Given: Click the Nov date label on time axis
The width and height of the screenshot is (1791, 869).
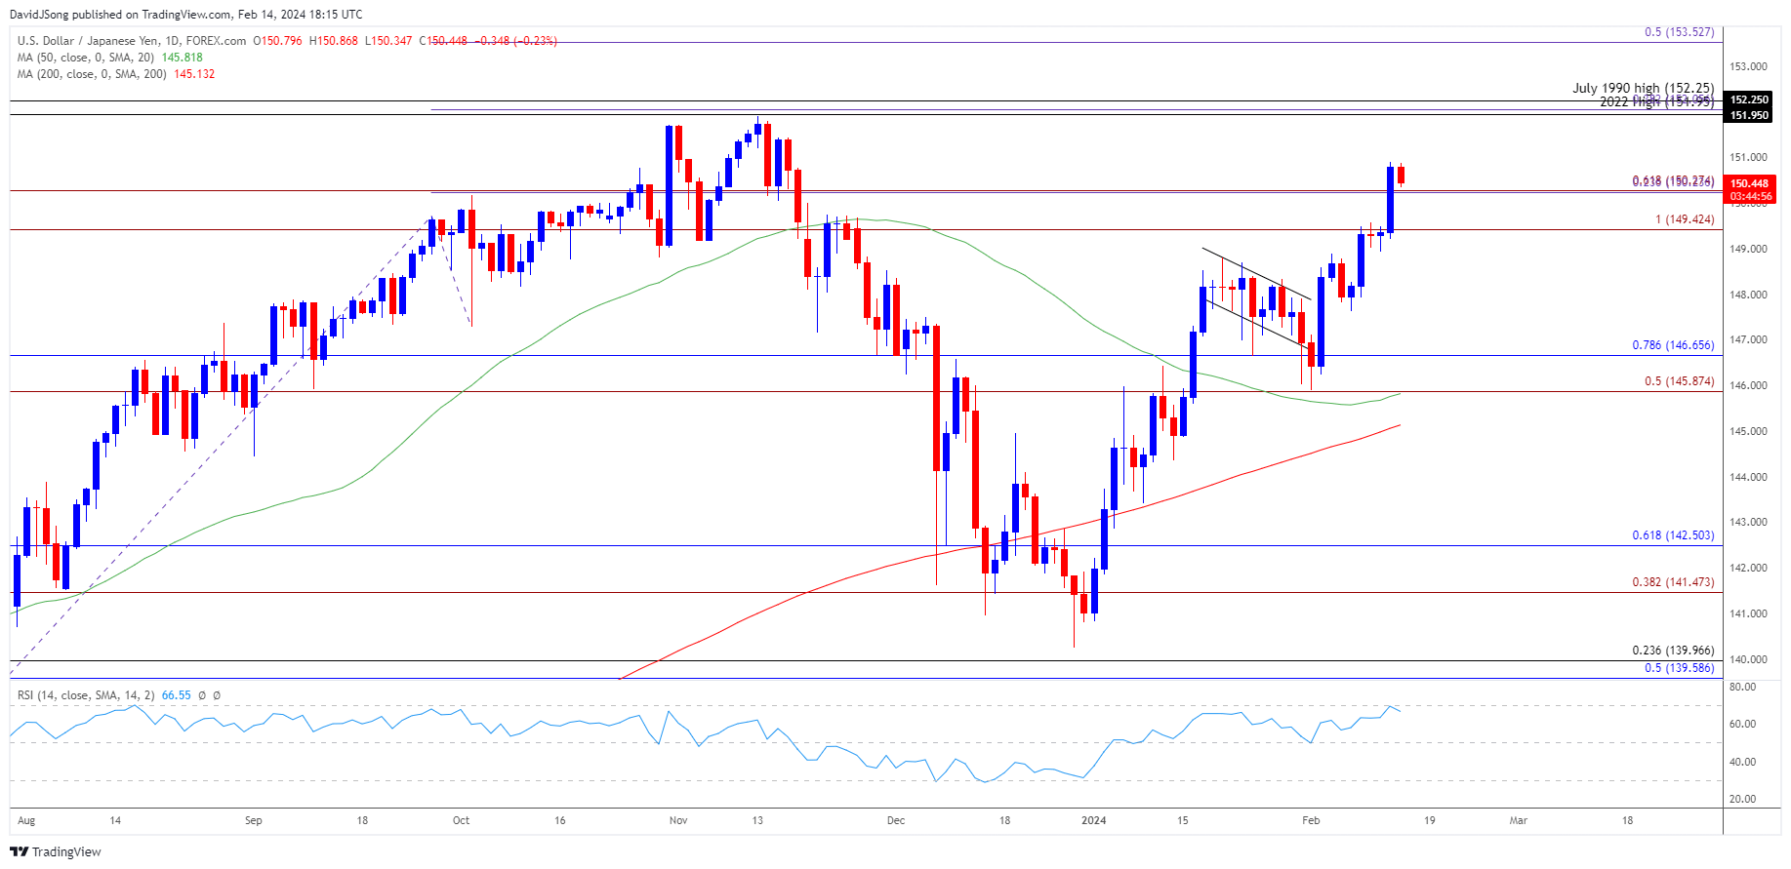Looking at the screenshot, I should pyautogui.click(x=678, y=820).
